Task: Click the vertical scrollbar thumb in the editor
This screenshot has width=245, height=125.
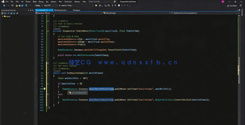Action: [239, 70]
